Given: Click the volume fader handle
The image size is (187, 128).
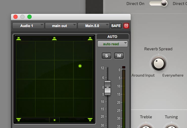Looking at the screenshot, I should pyautogui.click(x=108, y=88).
